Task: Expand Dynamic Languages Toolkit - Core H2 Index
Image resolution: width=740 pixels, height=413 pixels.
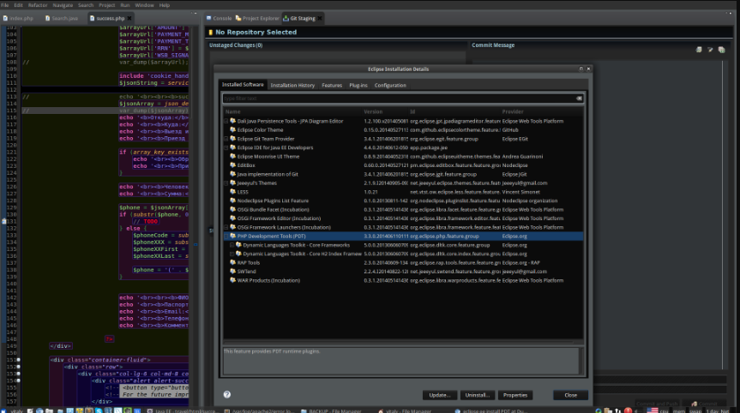Action: pos(232,254)
